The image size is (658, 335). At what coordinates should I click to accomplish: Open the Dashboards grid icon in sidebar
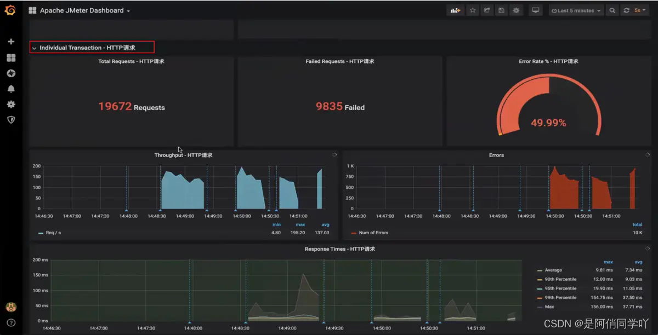[x=11, y=57]
